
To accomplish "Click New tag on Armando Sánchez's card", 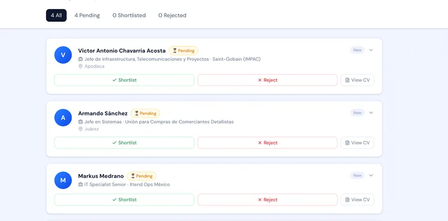I will pos(357,113).
